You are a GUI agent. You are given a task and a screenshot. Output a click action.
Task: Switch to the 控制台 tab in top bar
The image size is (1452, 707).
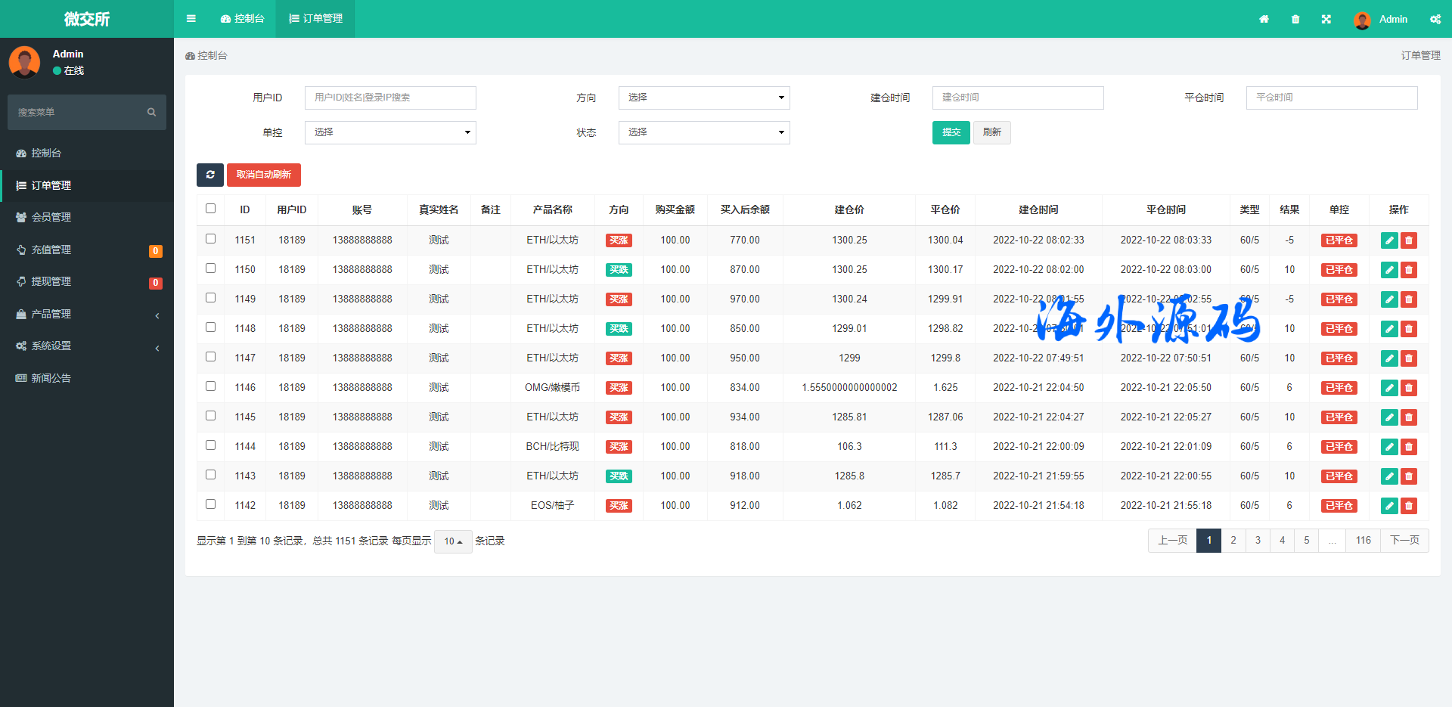pyautogui.click(x=243, y=19)
